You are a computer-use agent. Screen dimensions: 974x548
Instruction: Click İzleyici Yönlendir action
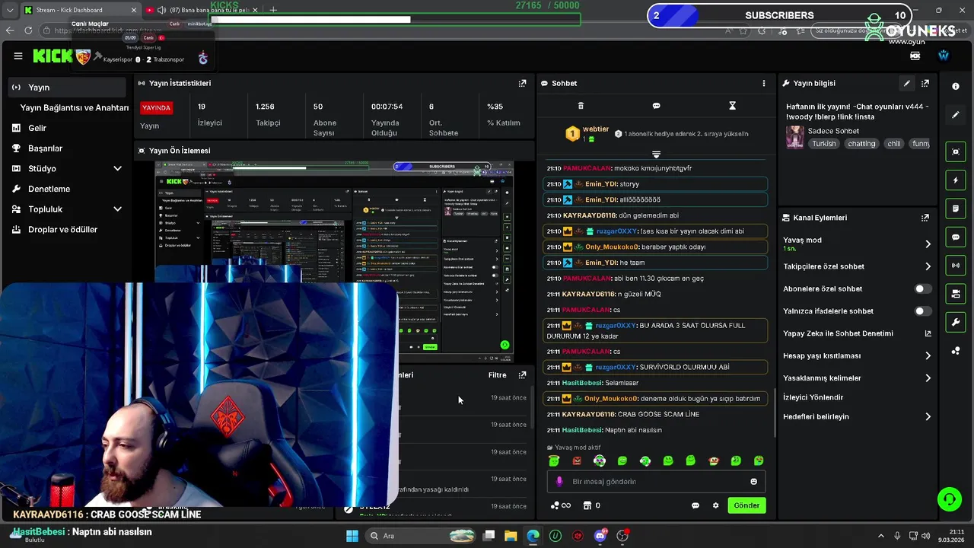pyautogui.click(x=813, y=397)
